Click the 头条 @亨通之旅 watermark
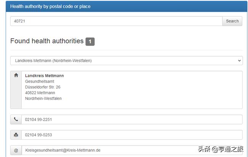The width and height of the screenshot is (248, 157). tap(220, 149)
